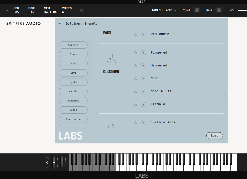
Task: Click the Spitfire Audio logo
Action: coord(24,23)
